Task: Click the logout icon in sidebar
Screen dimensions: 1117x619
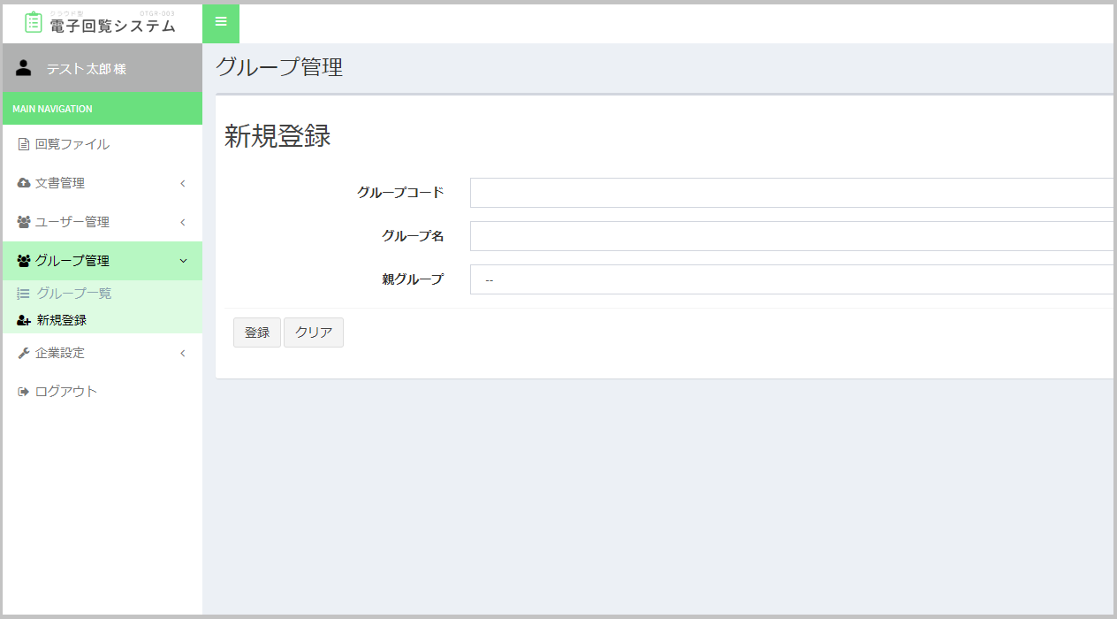Action: click(x=24, y=392)
